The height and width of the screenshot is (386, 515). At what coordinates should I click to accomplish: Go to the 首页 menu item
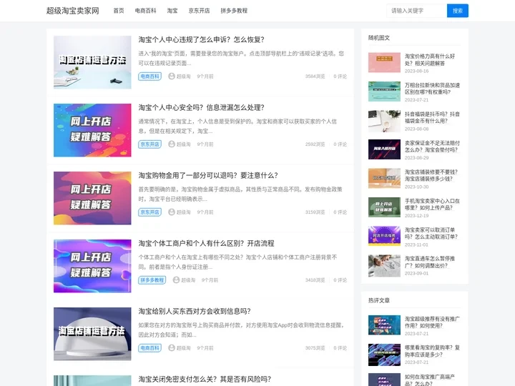tap(119, 11)
